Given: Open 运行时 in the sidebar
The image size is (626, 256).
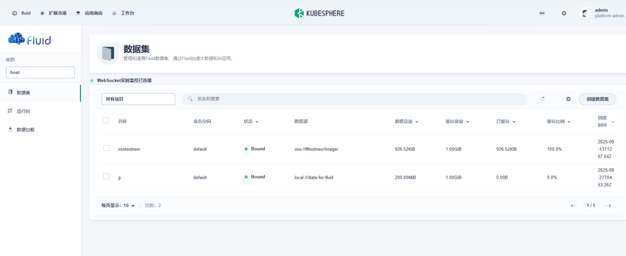Looking at the screenshot, I should (x=23, y=111).
